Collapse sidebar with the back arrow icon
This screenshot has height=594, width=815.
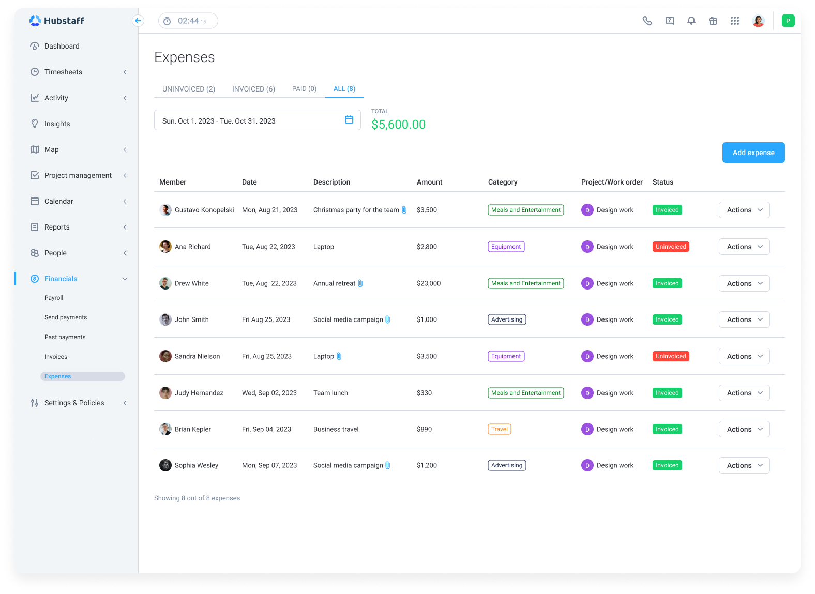click(138, 21)
